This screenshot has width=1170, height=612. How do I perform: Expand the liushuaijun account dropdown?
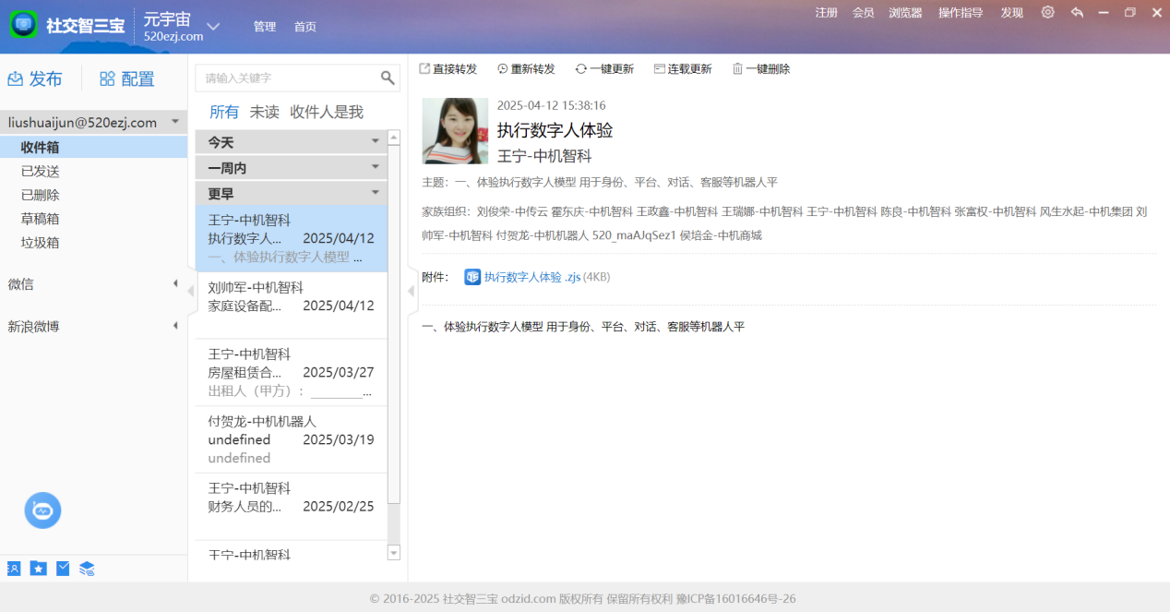[175, 122]
